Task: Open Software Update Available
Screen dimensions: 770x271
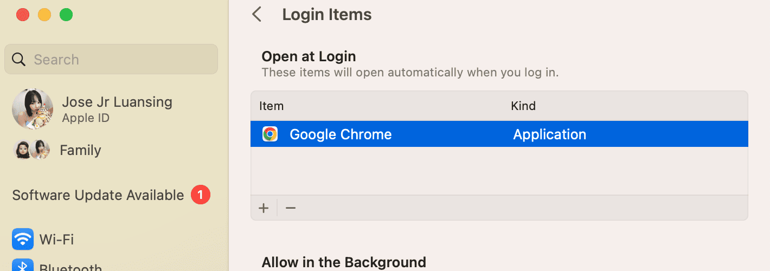Action: (98, 195)
